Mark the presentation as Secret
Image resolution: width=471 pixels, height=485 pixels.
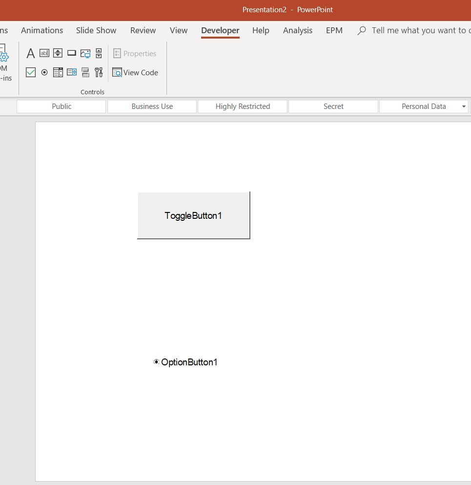pos(333,106)
